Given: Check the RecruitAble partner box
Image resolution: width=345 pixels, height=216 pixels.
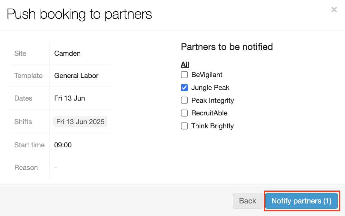Looking at the screenshot, I should 184,113.
